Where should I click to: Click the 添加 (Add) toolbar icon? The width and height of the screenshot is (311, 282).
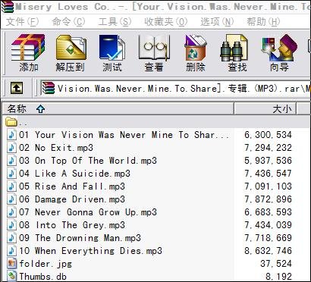(28, 48)
